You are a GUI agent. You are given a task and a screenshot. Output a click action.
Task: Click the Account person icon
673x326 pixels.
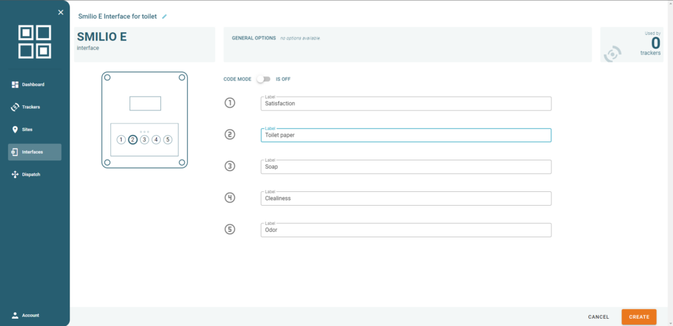coord(15,315)
